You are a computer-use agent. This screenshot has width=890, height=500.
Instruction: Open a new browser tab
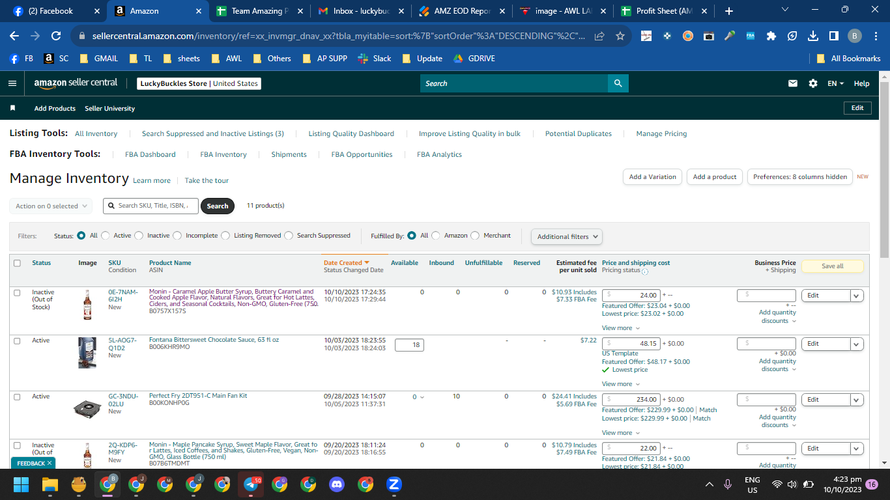[729, 11]
